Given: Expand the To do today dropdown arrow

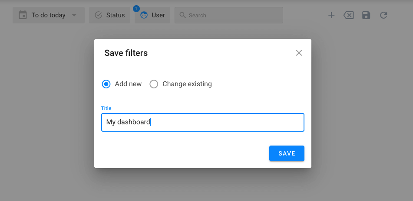Looking at the screenshot, I should (74, 16).
